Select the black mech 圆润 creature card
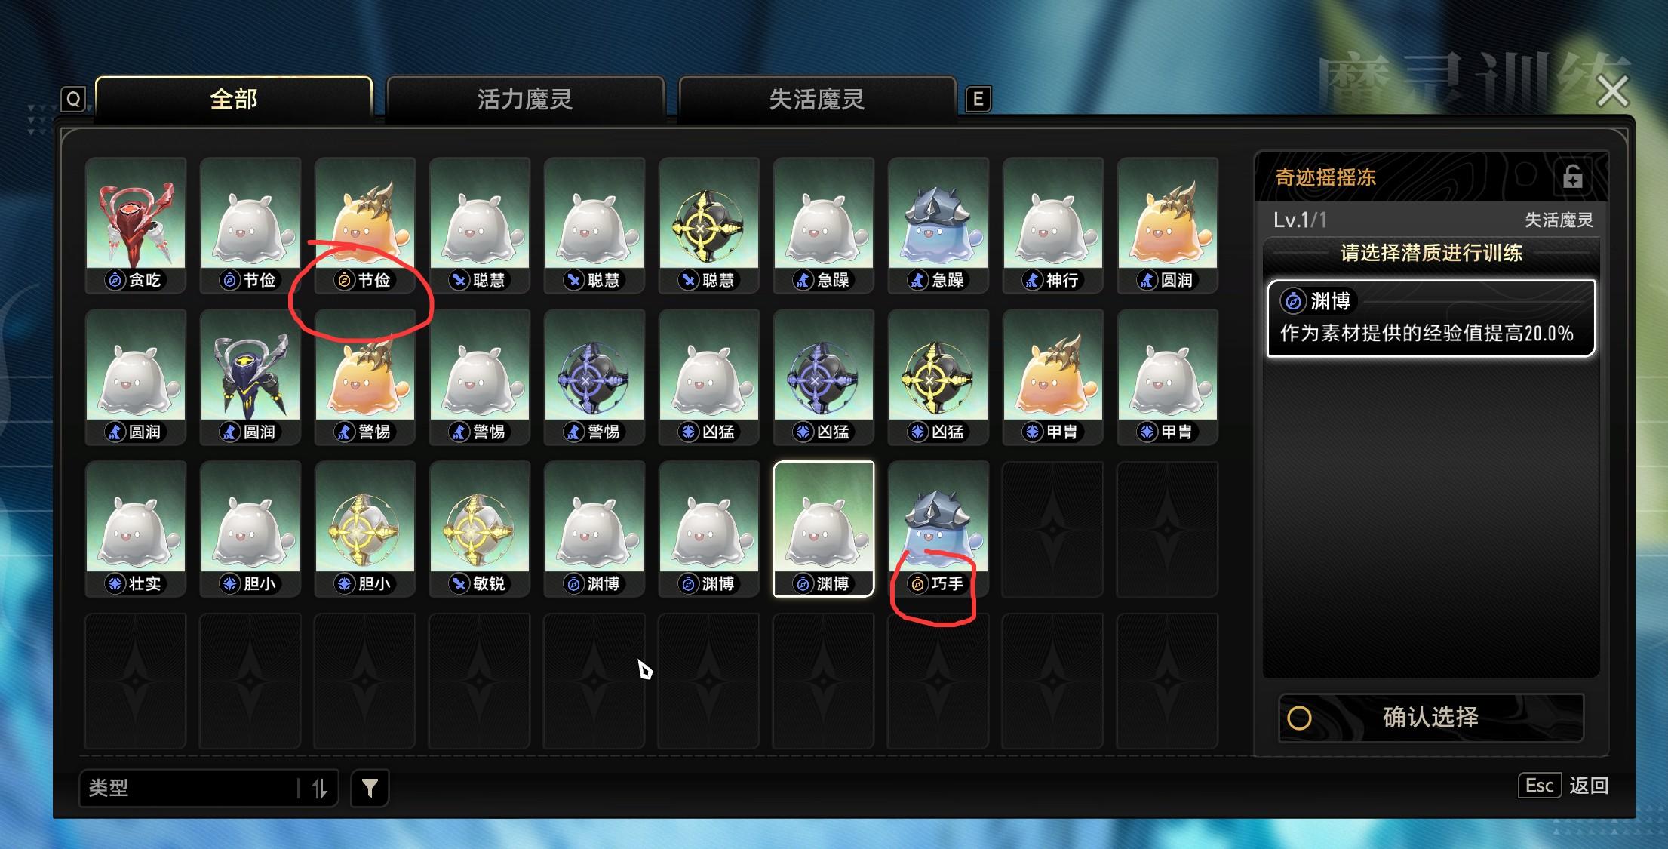This screenshot has width=1668, height=849. (x=250, y=377)
